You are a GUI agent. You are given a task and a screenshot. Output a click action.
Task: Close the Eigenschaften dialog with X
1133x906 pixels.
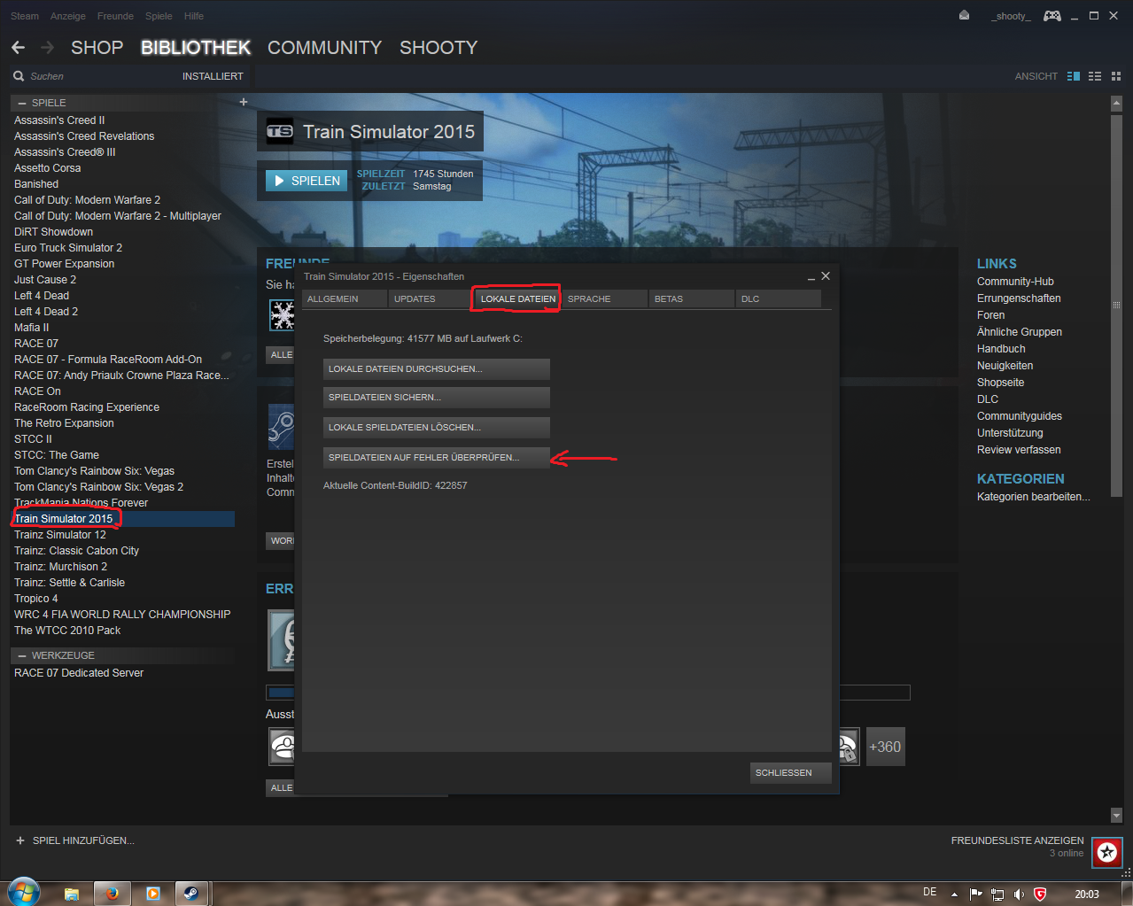pos(826,276)
